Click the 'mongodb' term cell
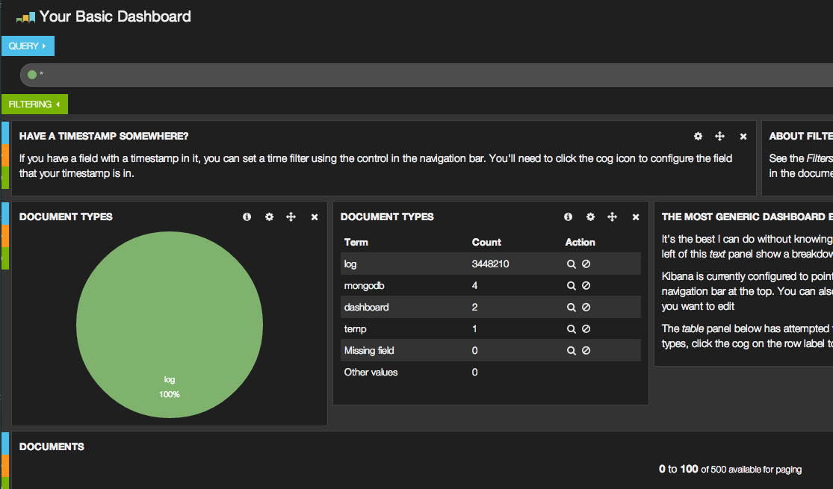833x489 pixels. [365, 286]
